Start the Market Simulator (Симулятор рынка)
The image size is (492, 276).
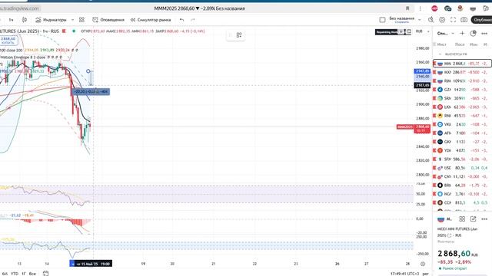151,20
